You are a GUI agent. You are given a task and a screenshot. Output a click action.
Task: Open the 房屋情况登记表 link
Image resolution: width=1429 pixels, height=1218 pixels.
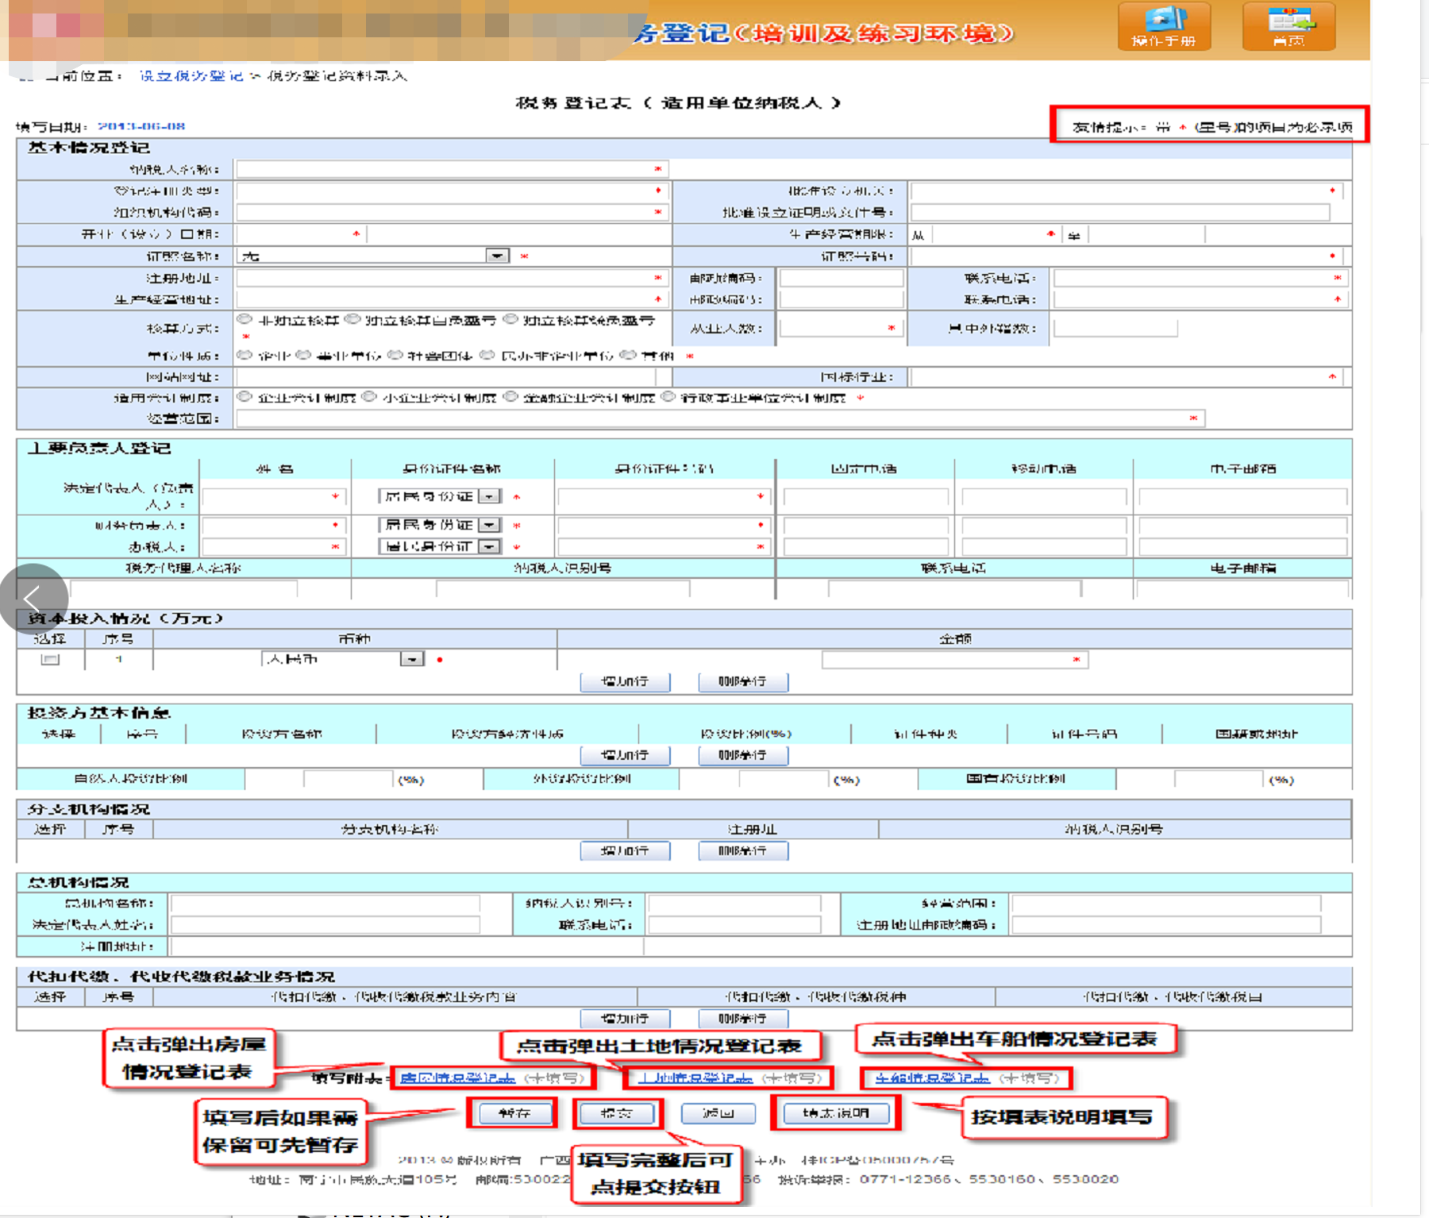[457, 1078]
